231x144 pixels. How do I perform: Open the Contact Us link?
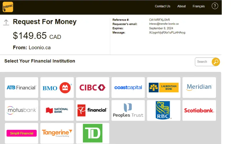point(163,6)
